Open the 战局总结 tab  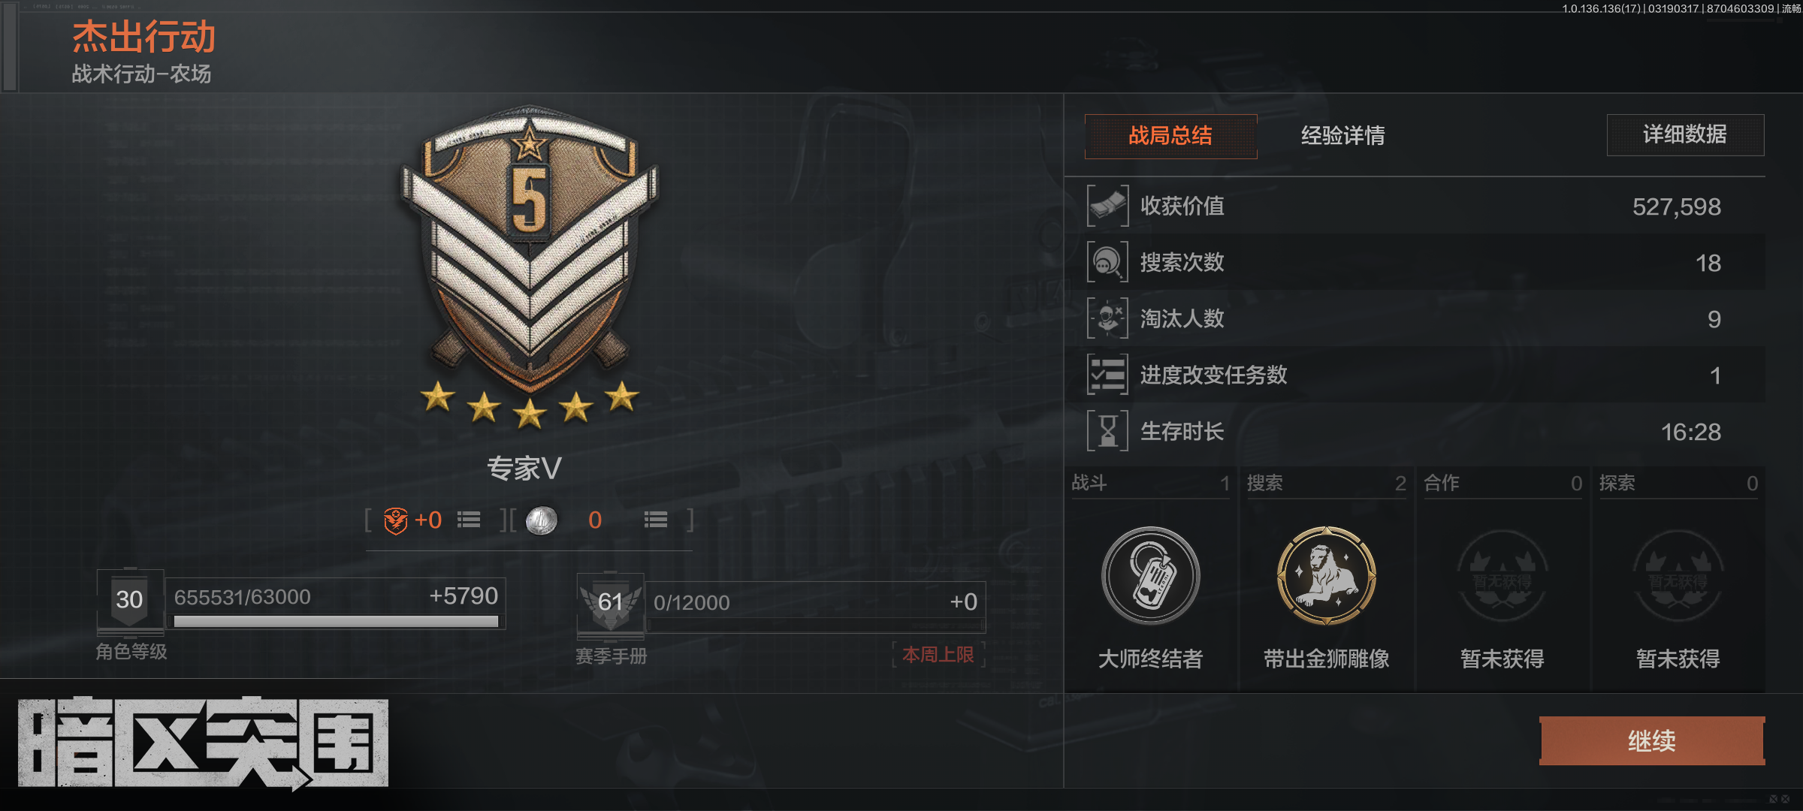click(x=1170, y=136)
